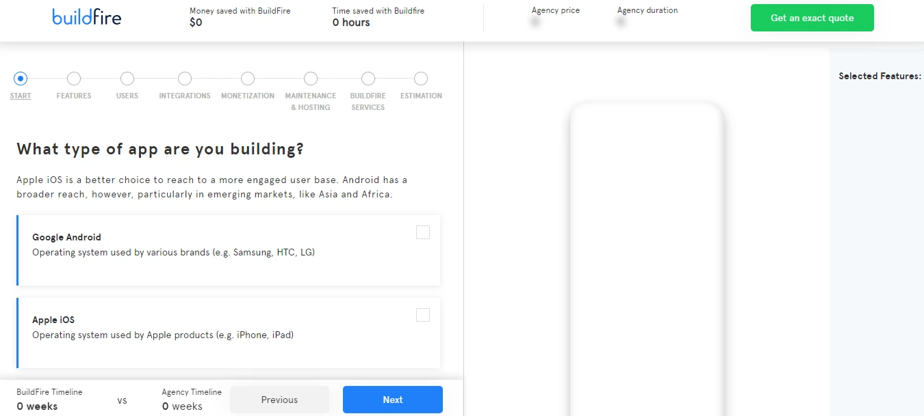This screenshot has height=416, width=924.
Task: Open the BUILDFIRE SERVICES label
Action: 368,101
